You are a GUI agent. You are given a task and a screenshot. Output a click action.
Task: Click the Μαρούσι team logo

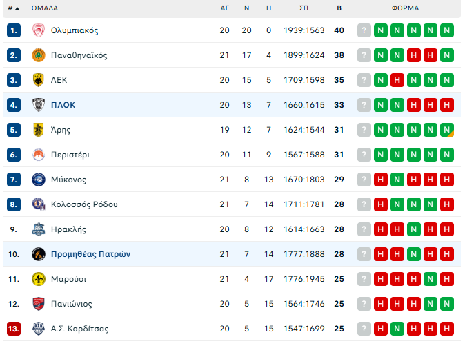coord(39,279)
